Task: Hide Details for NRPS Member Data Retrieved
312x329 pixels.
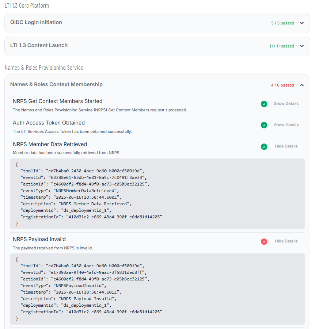Action: pyautogui.click(x=286, y=146)
